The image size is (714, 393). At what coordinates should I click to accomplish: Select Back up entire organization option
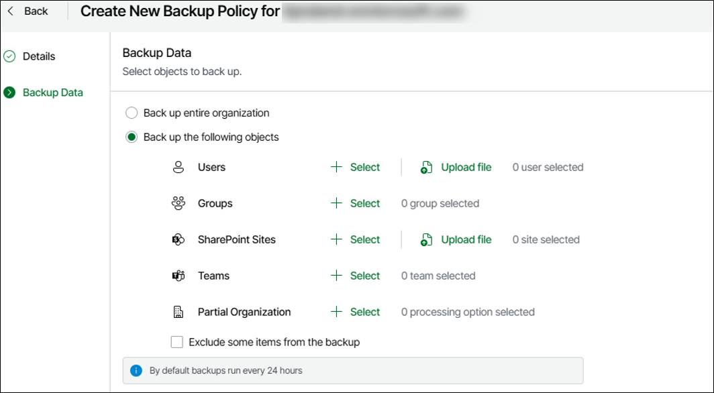(x=132, y=113)
